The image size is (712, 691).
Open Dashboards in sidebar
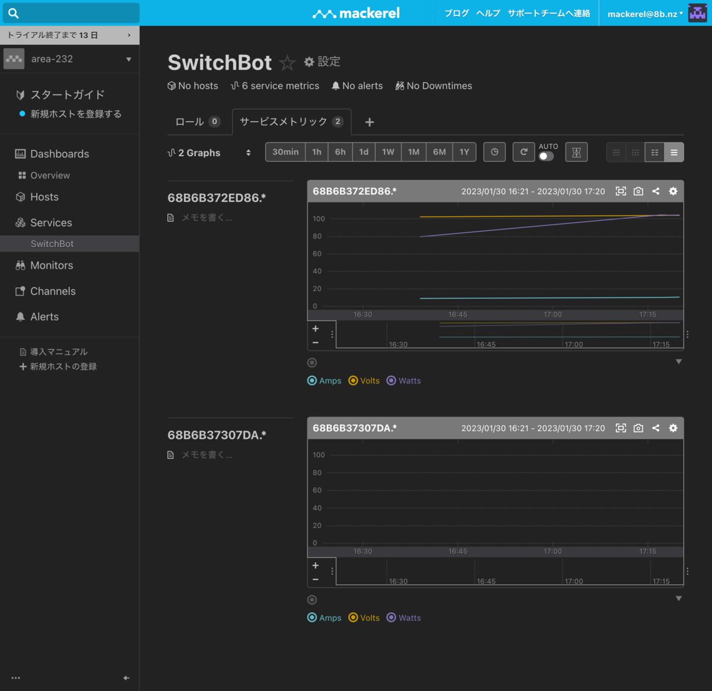click(x=59, y=154)
